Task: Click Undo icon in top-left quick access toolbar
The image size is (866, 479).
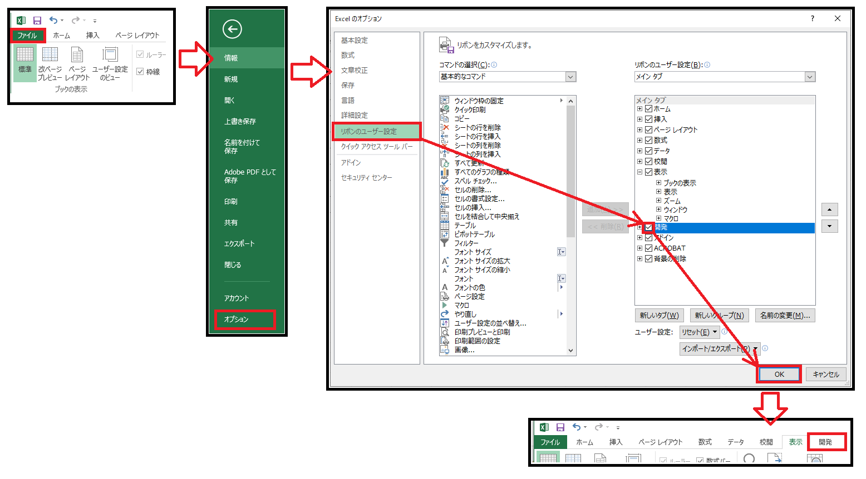Action: point(53,21)
